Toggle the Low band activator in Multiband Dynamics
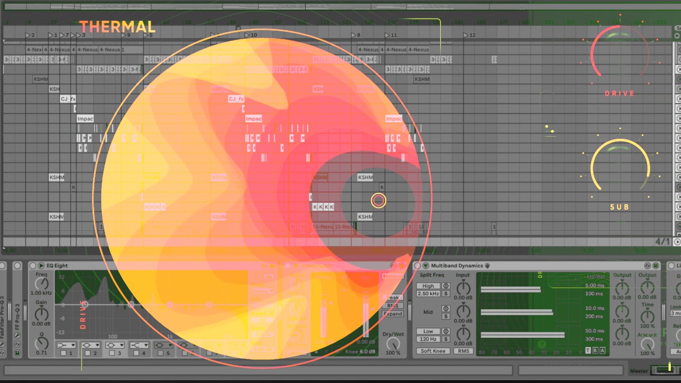Image resolution: width=681 pixels, height=383 pixels. (x=446, y=331)
